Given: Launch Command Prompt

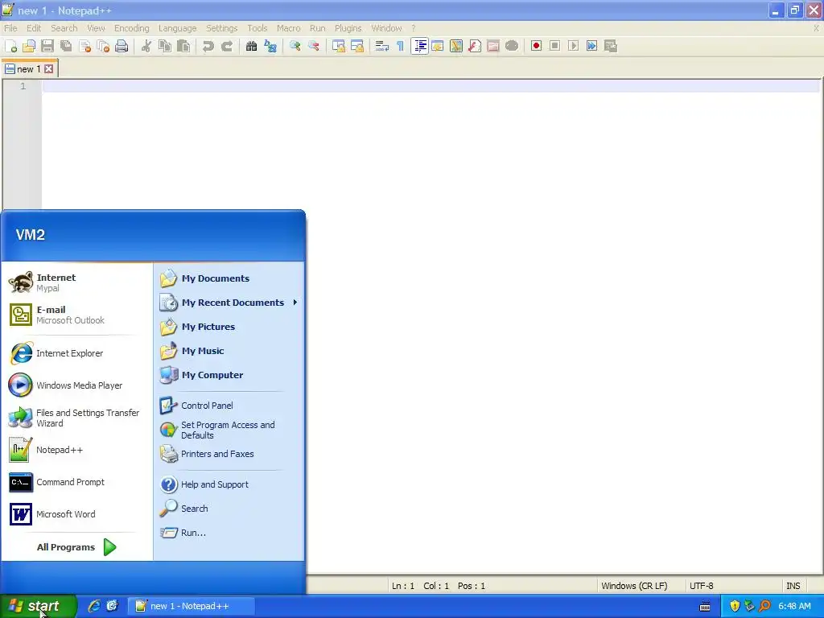Looking at the screenshot, I should click(76, 482).
